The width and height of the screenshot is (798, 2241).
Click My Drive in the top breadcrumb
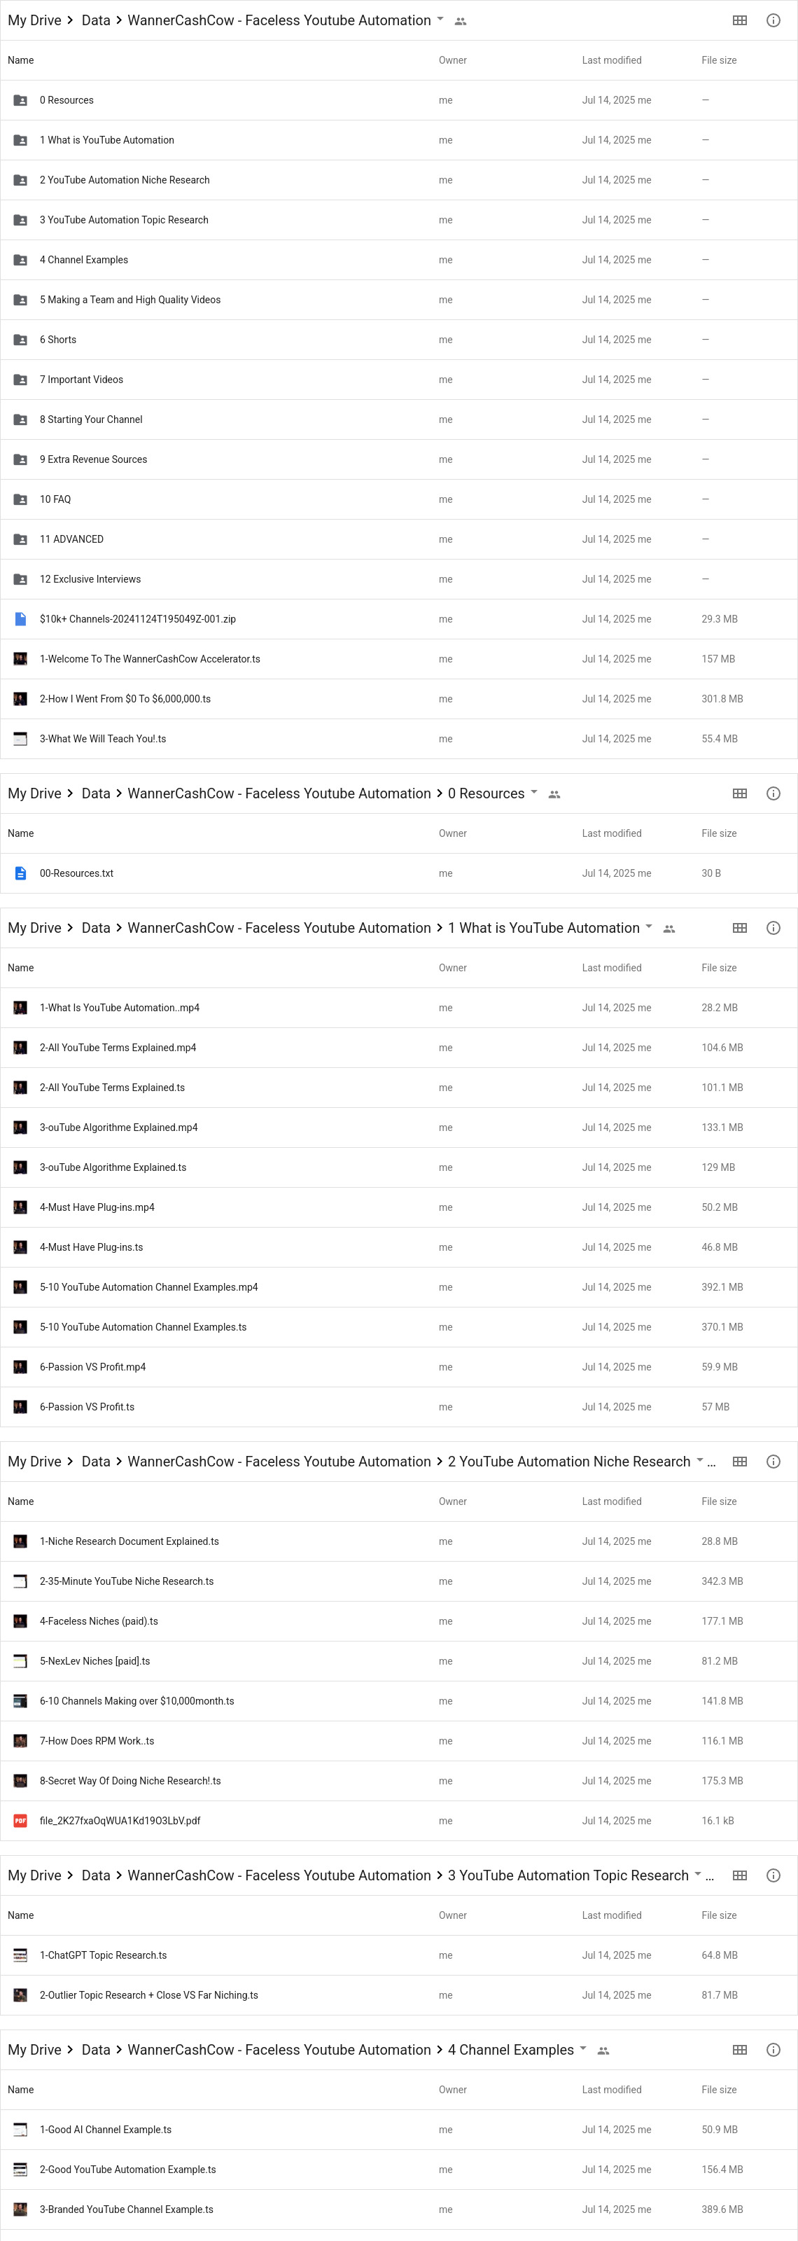35,20
